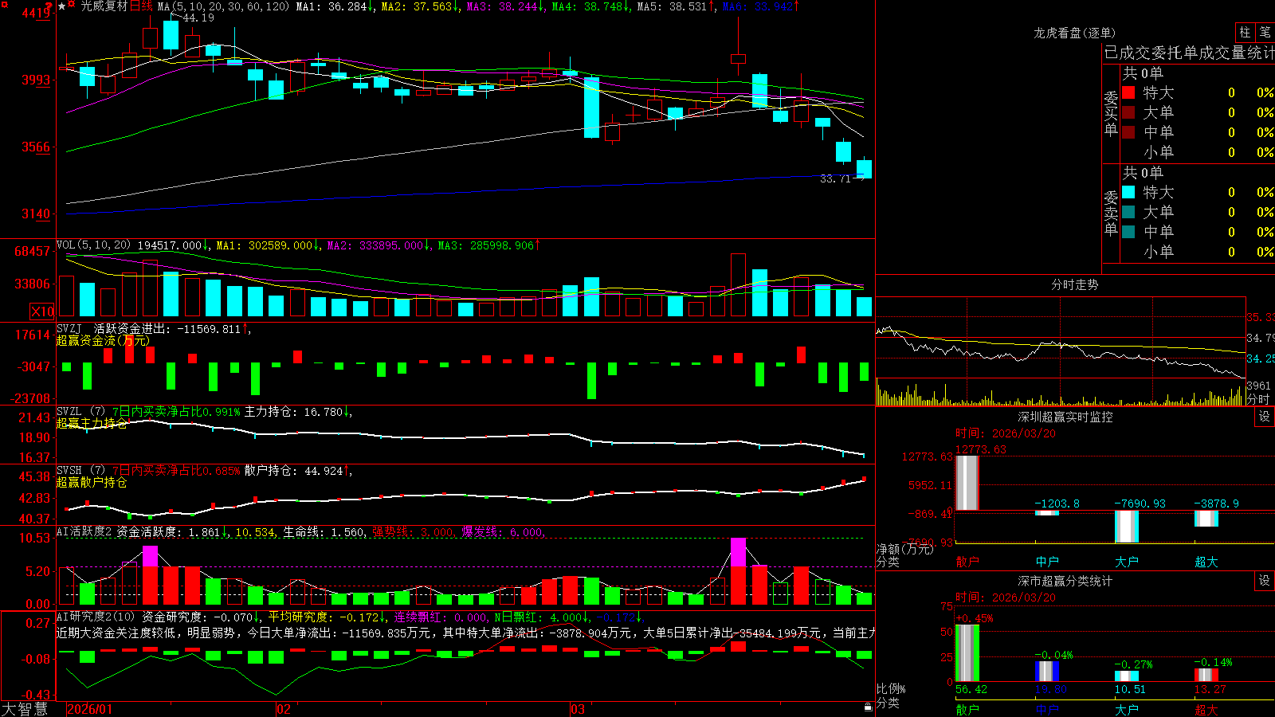
Task: Click the 爆发线: 6.000 label
Action: [x=502, y=532]
